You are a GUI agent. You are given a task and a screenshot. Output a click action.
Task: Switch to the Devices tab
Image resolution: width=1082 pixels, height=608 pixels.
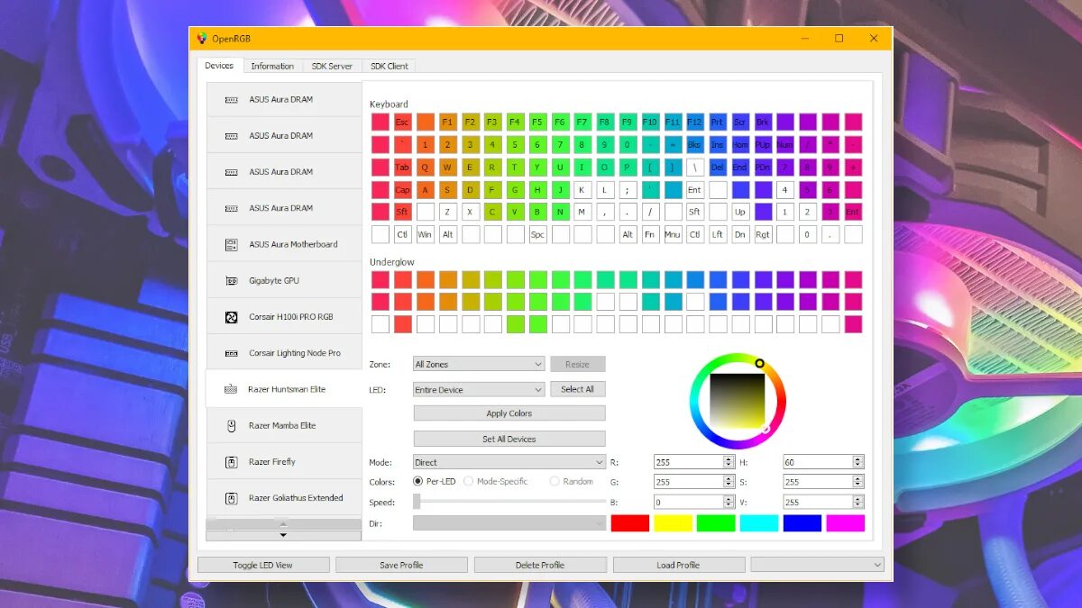(x=219, y=65)
